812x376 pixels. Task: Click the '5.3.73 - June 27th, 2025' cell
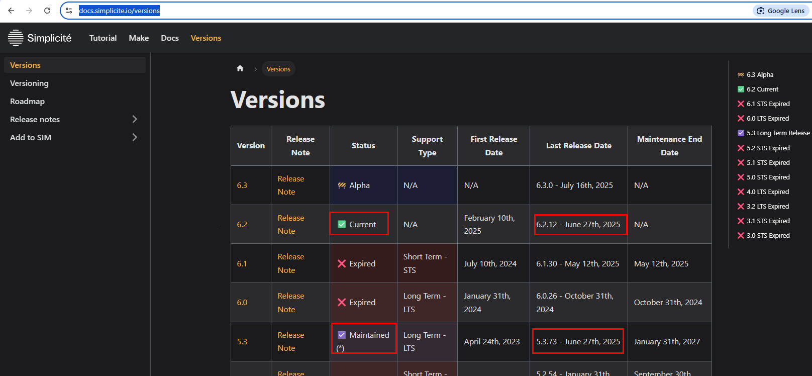pos(578,341)
